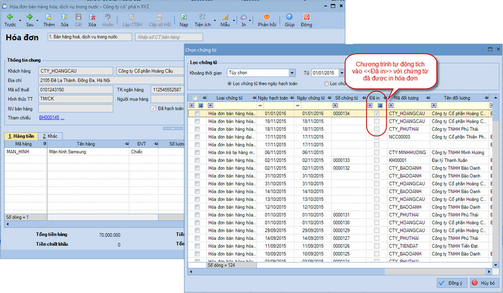The image size is (503, 293).
Task: Select row checkbox for voucher 0000134
Action: 197,114
